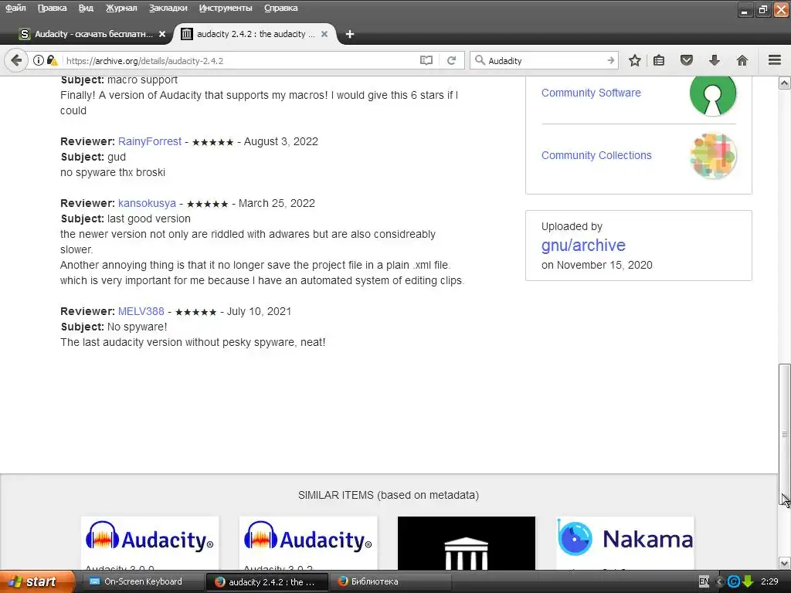Bookmark this page with star icon

[x=635, y=60]
